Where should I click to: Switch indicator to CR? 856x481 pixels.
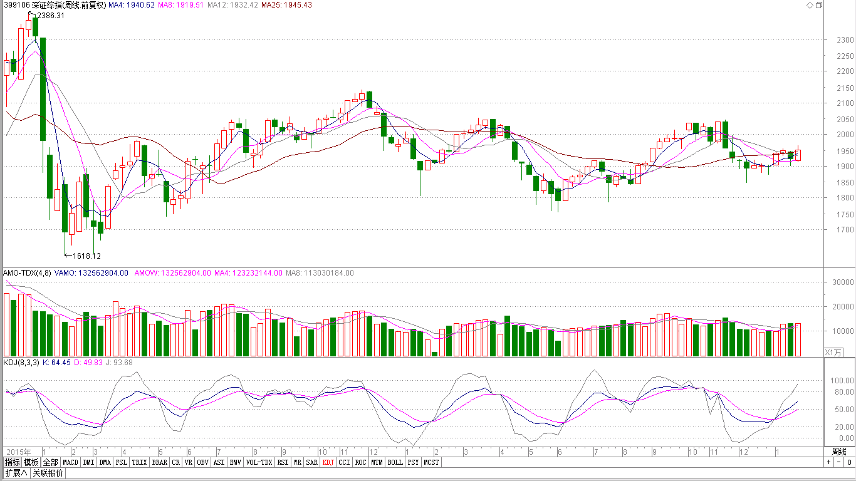[x=176, y=462]
